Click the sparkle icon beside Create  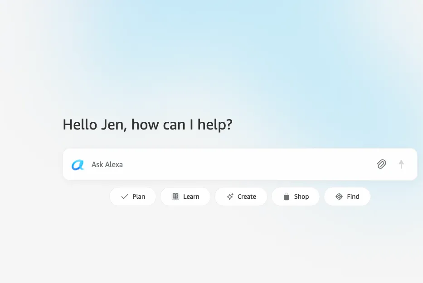(x=230, y=197)
